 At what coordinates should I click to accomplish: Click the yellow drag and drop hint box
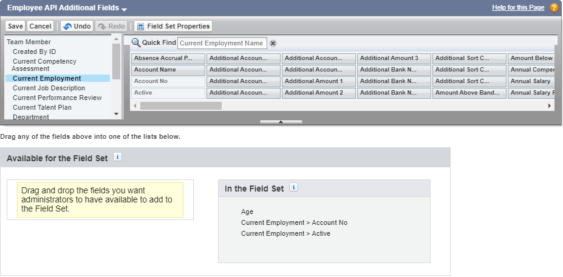pos(100,199)
